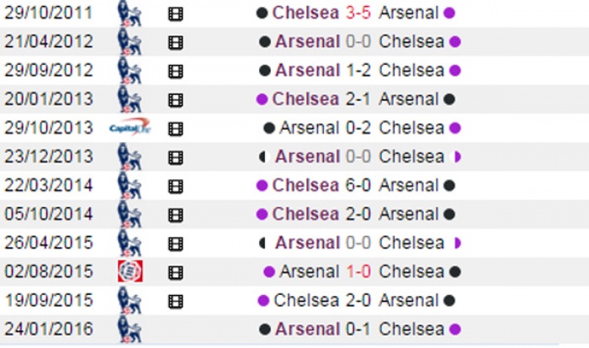The width and height of the screenshot is (589, 348).
Task: Click video icon for 29/10/2011 match
Action: (175, 14)
